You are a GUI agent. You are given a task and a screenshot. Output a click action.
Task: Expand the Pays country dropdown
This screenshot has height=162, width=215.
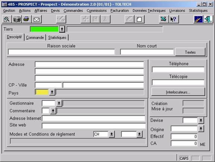52,92
